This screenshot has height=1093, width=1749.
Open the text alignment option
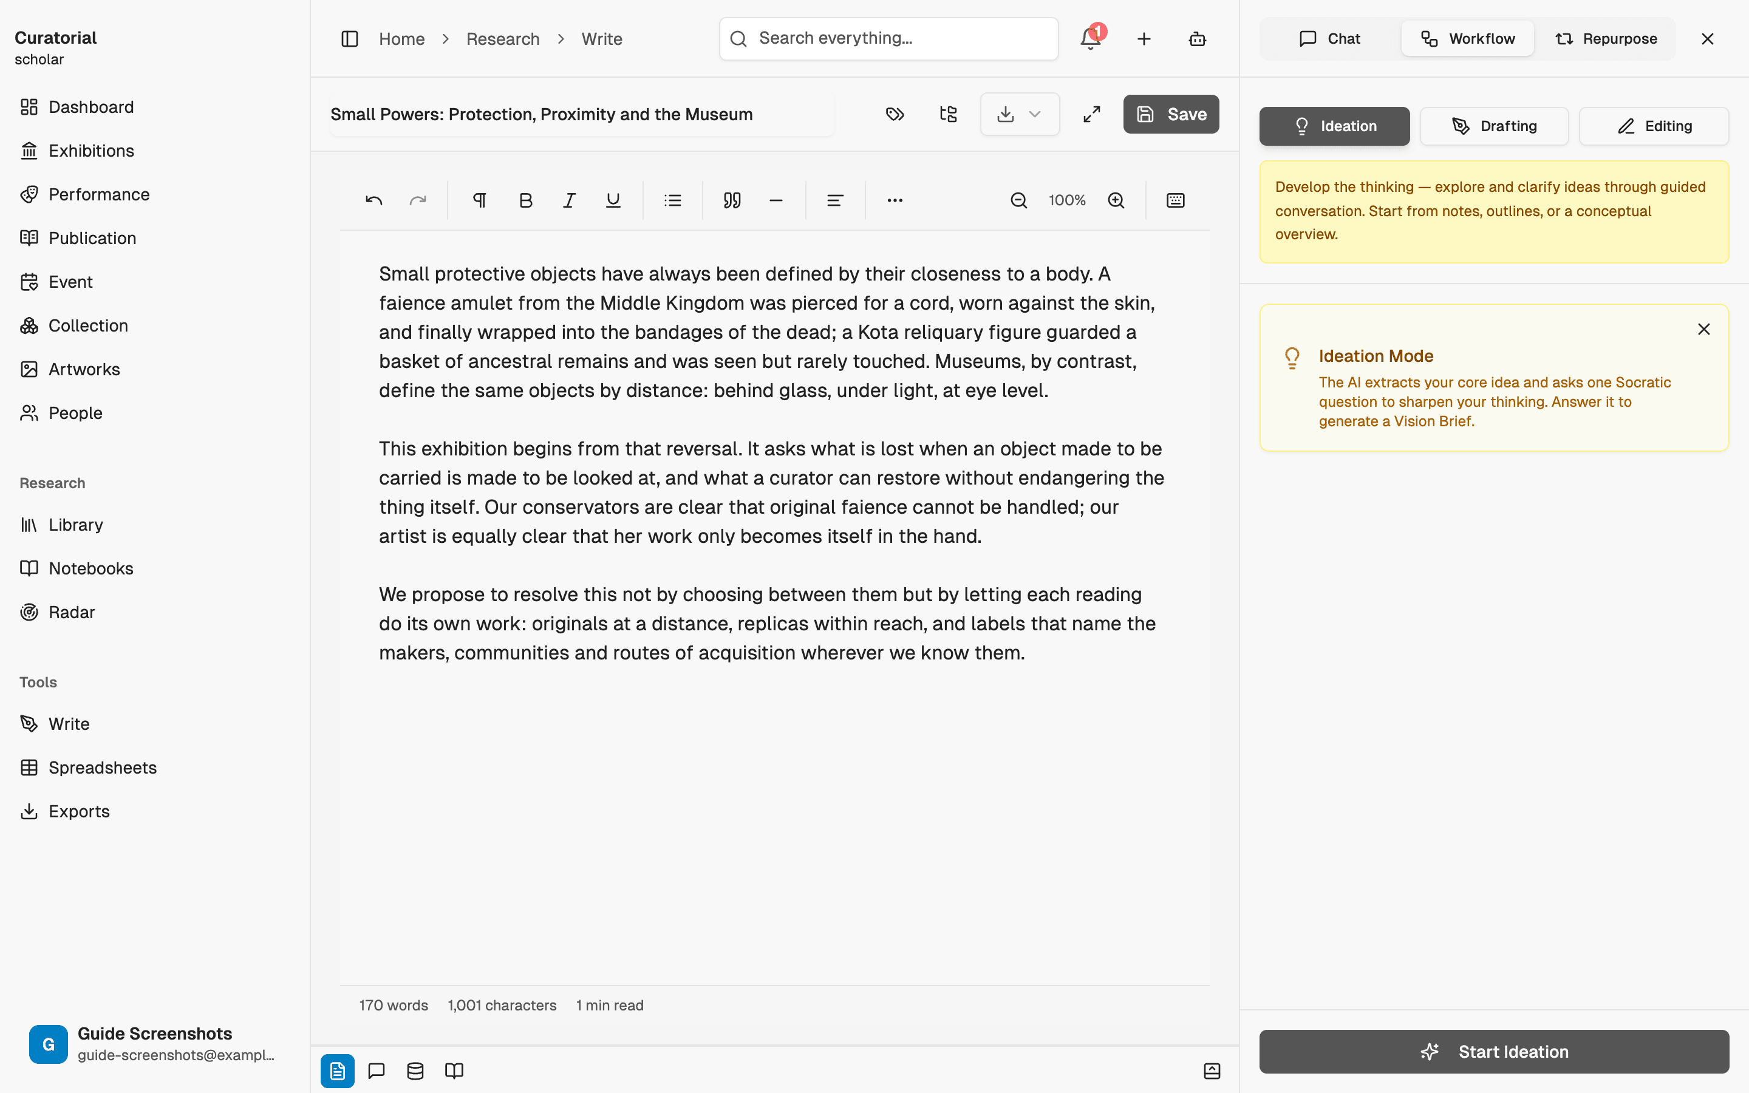pyautogui.click(x=836, y=200)
